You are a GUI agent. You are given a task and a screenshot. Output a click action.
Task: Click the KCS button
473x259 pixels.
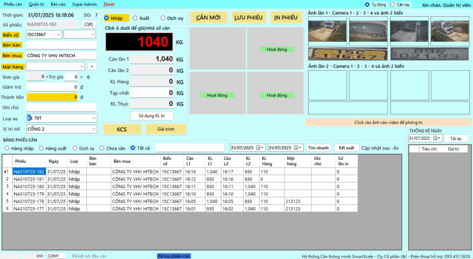121,129
